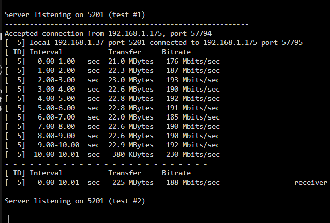The width and height of the screenshot is (330, 223).
Task: Click the 225 MBytes summary transfer value
Action: click(133, 182)
